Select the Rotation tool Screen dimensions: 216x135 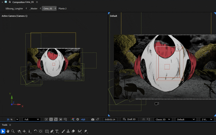[x=35, y=131]
